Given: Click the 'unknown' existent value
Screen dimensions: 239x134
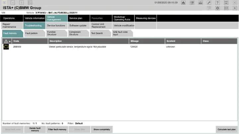Looking at the screenshot, I should 171,47.
